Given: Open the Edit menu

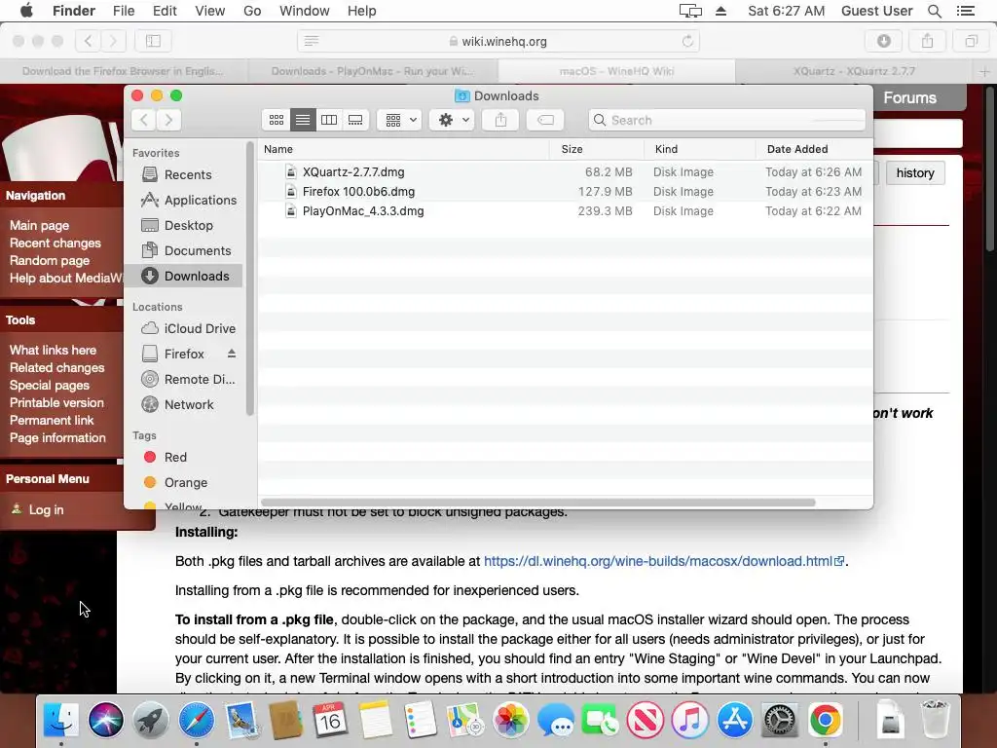Looking at the screenshot, I should (x=165, y=11).
